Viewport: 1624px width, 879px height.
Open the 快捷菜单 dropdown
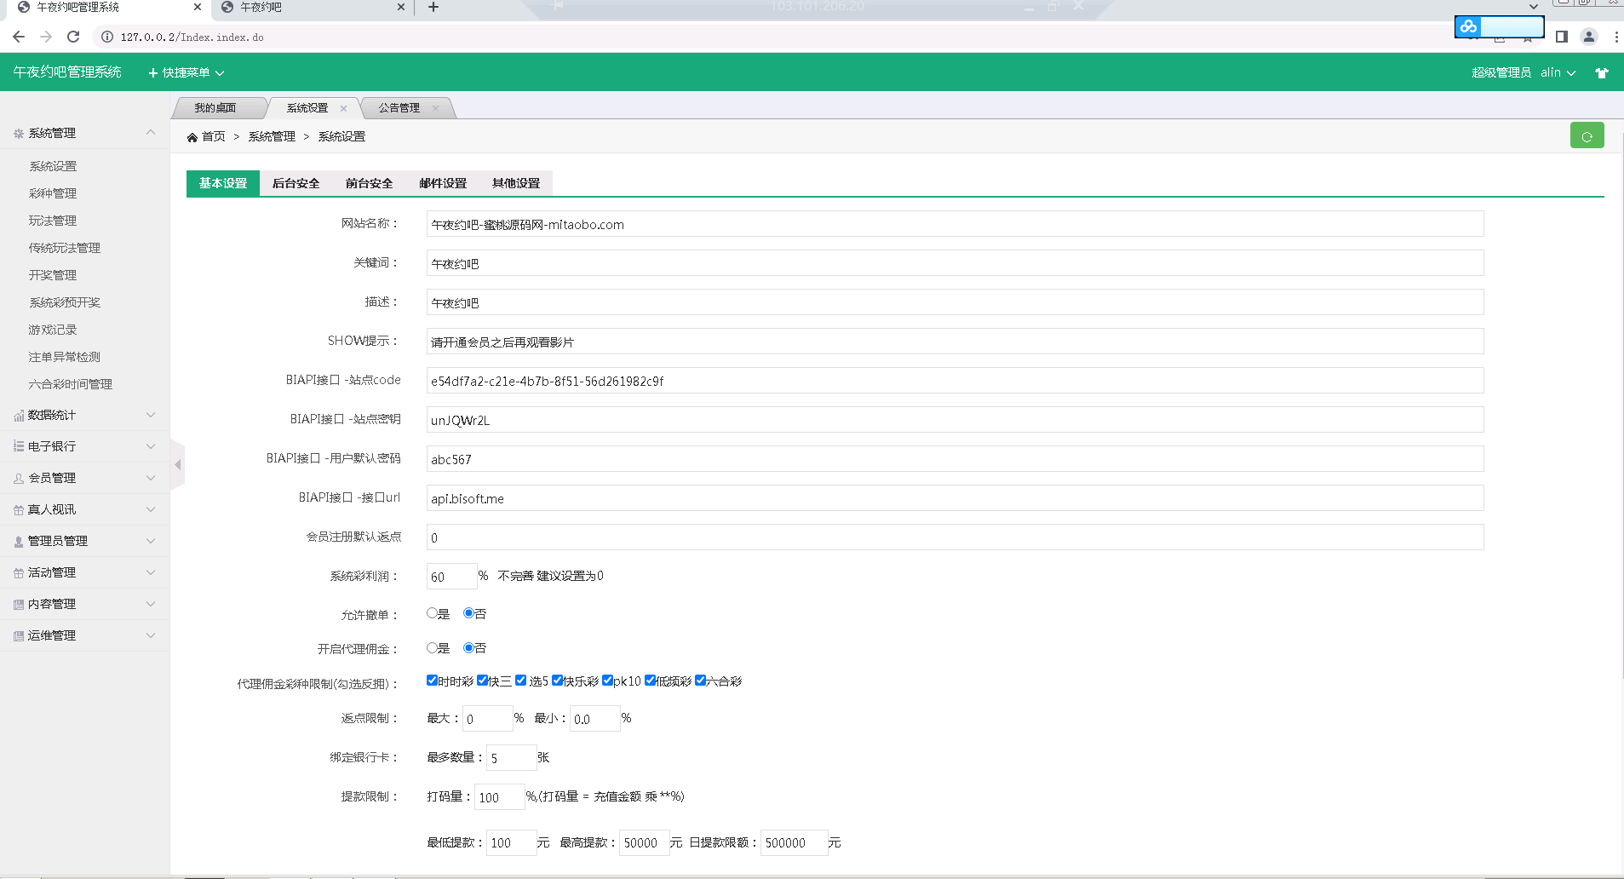187,73
